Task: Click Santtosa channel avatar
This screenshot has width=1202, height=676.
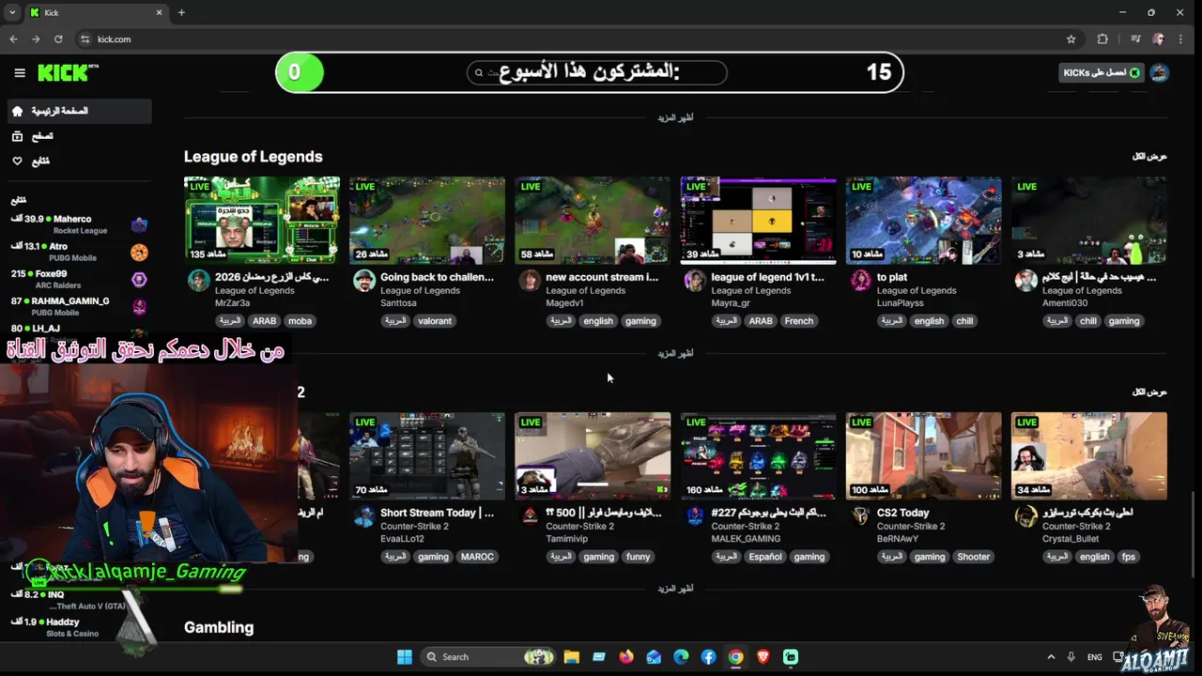Action: click(x=364, y=281)
